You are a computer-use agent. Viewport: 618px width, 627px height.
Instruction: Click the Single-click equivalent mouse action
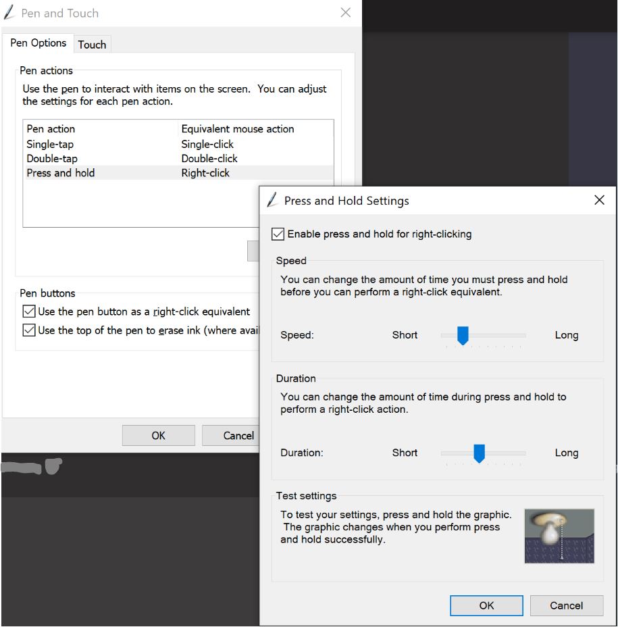click(x=207, y=144)
